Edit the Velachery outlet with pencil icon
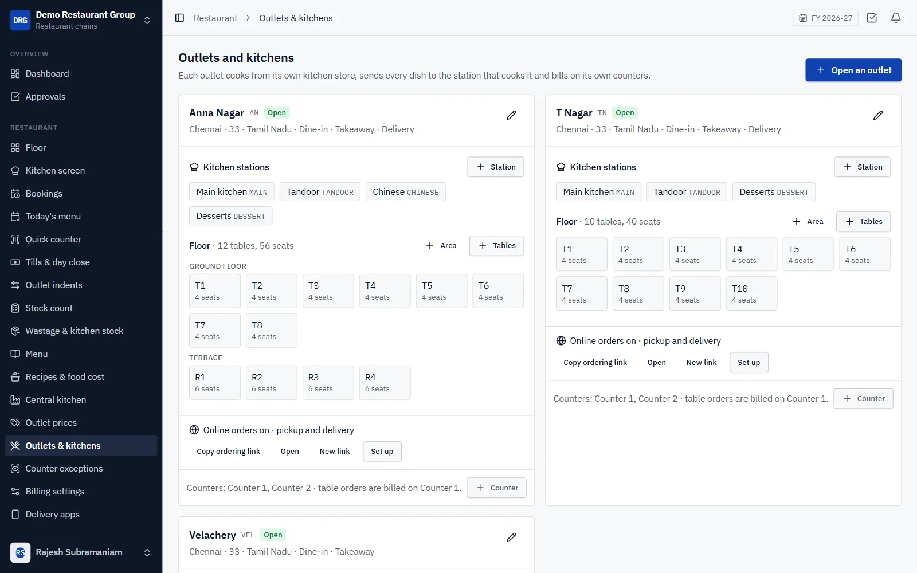The height and width of the screenshot is (573, 917). [511, 537]
